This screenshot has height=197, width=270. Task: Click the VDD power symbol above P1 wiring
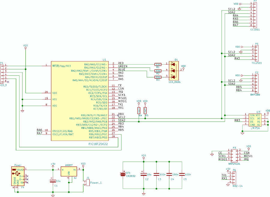(25, 47)
